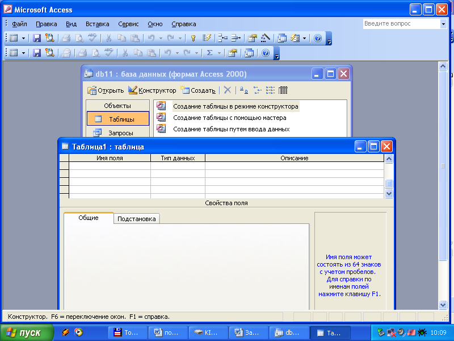
Task: Click the Build wand icon
Action: (x=265, y=38)
